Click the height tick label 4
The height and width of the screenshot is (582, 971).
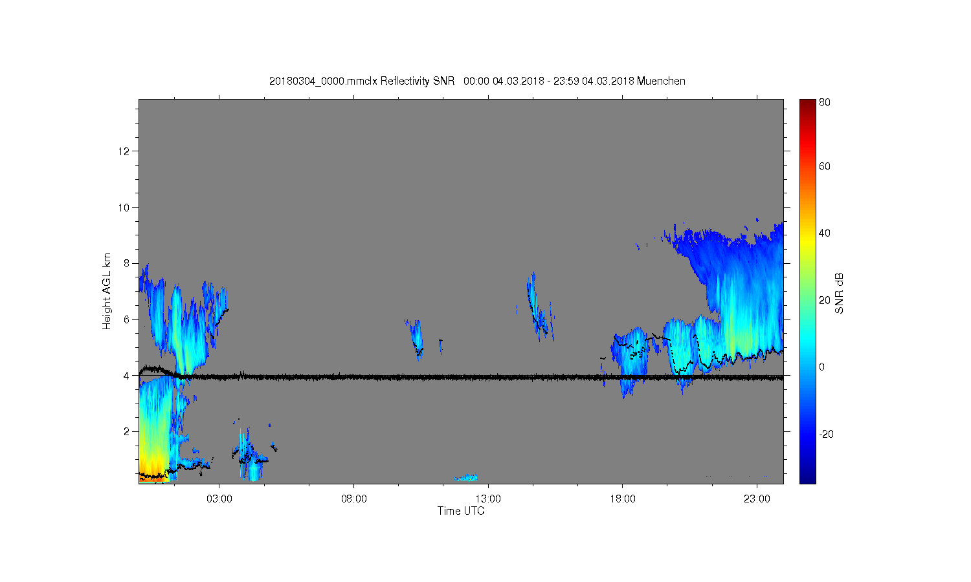[x=127, y=375]
